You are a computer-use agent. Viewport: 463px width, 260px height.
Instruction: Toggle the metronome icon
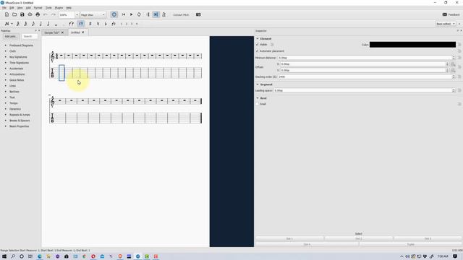(163, 14)
